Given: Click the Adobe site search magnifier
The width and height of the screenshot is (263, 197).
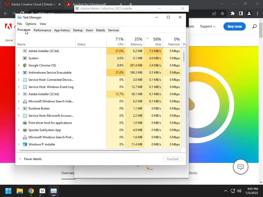Looking at the screenshot, I should click(x=255, y=26).
